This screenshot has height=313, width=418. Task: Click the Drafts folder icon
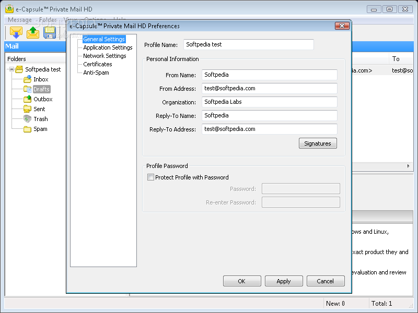coord(28,89)
